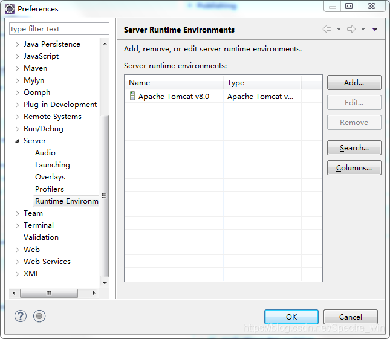
Task: Click the Preferences window title icon
Action: (10, 9)
